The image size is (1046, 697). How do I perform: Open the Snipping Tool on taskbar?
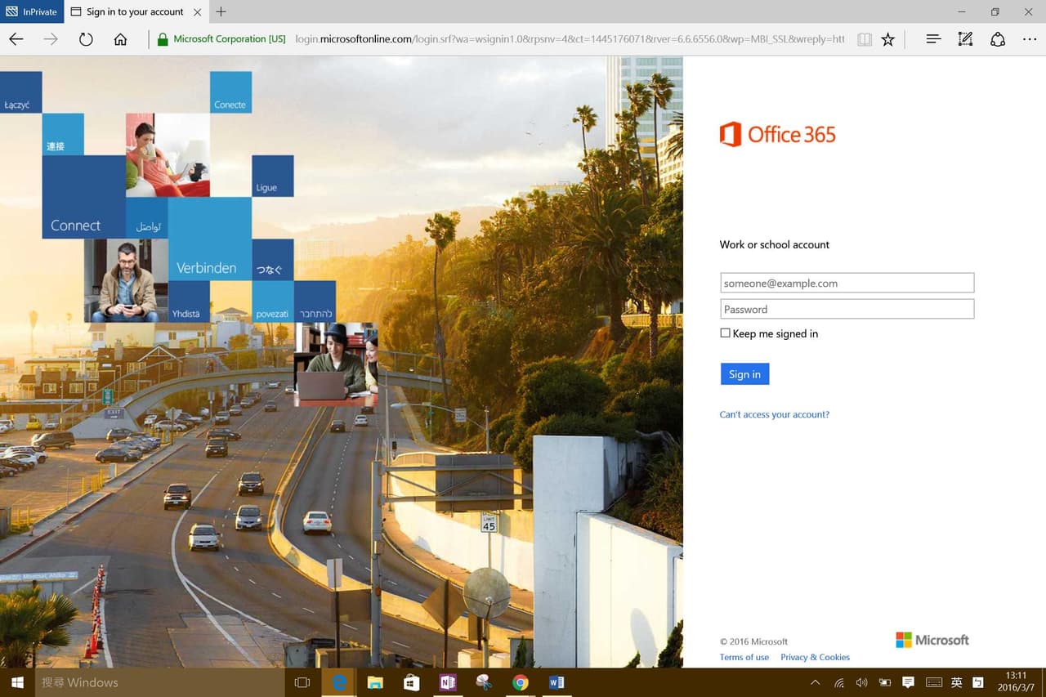click(x=484, y=682)
